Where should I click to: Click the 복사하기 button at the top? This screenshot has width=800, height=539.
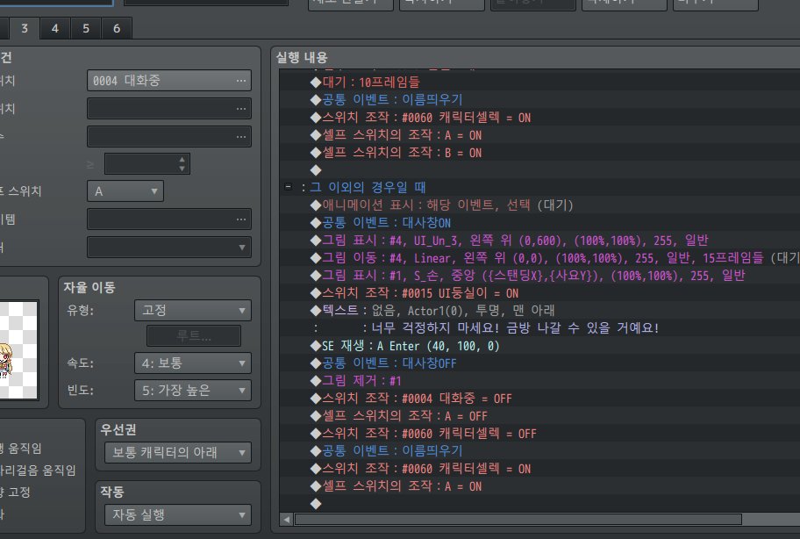coord(441,3)
